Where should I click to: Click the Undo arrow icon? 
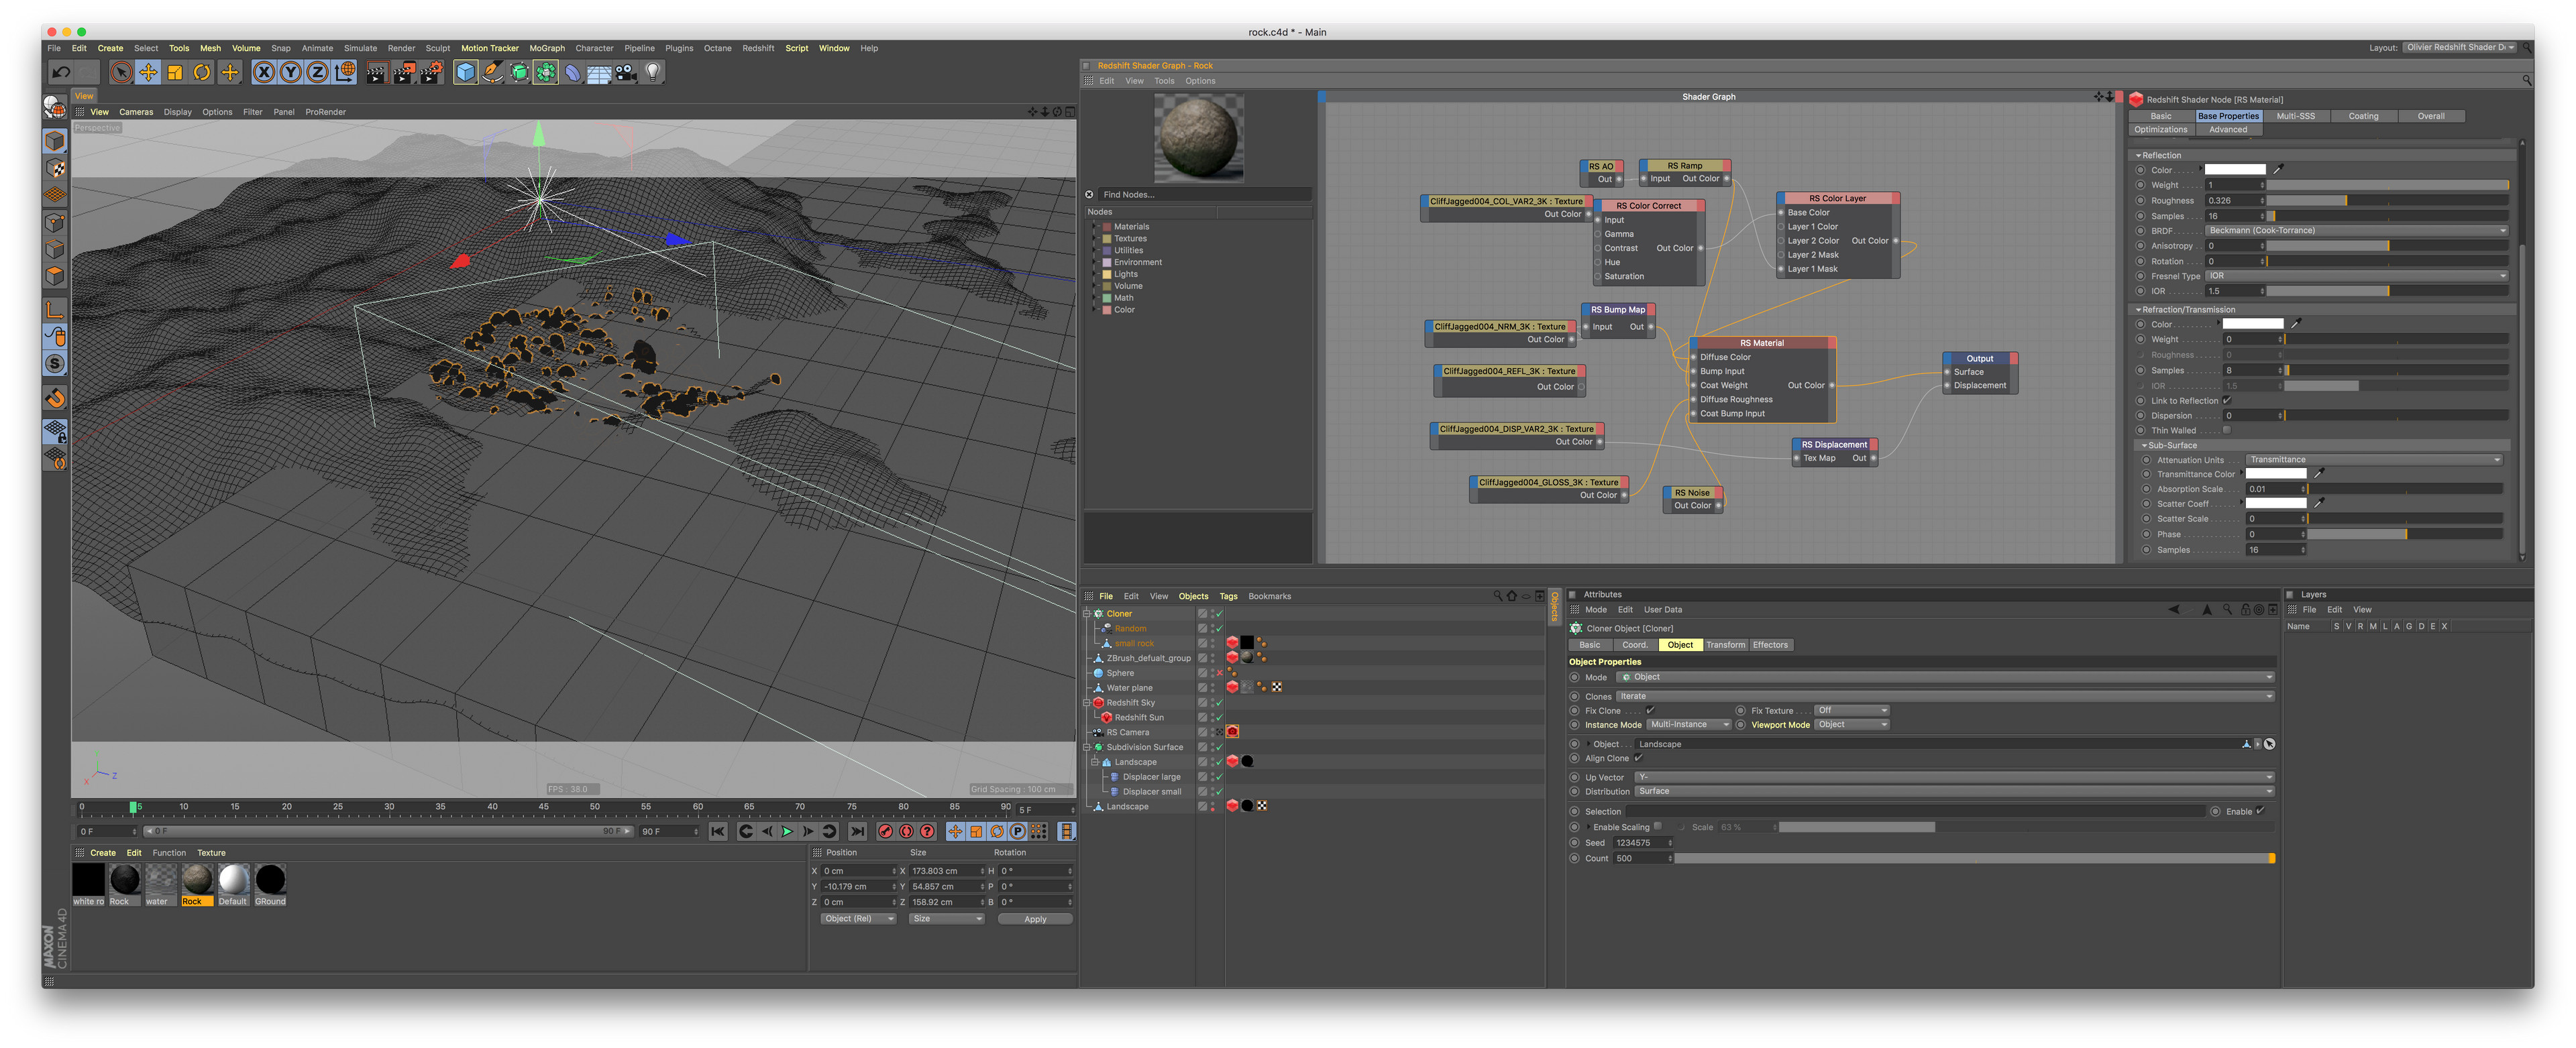point(61,72)
